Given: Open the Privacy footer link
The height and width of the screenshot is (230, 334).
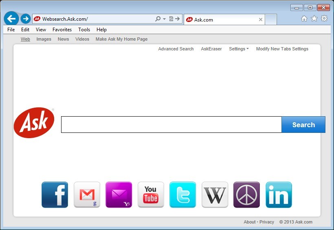Looking at the screenshot, I should pyautogui.click(x=267, y=222).
